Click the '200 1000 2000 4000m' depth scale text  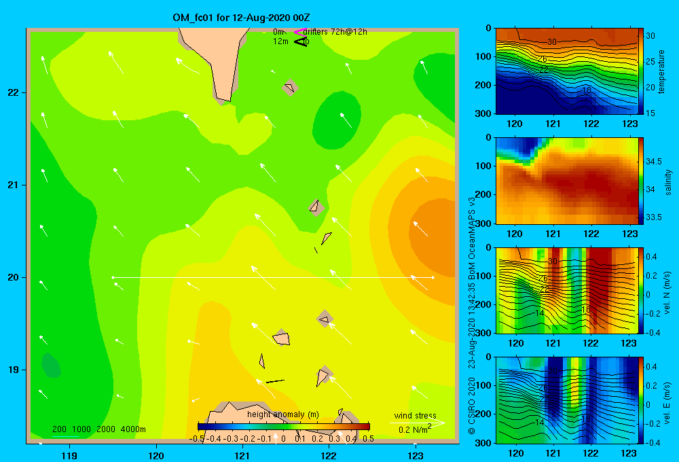pos(98,429)
